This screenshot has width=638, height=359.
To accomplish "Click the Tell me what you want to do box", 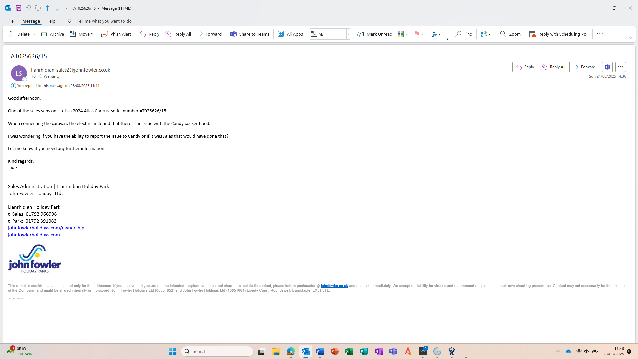I will coord(104,21).
